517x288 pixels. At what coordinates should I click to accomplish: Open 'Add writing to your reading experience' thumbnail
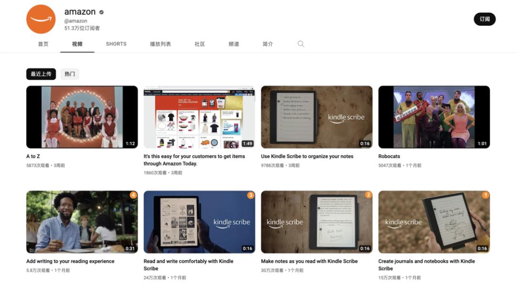(82, 222)
